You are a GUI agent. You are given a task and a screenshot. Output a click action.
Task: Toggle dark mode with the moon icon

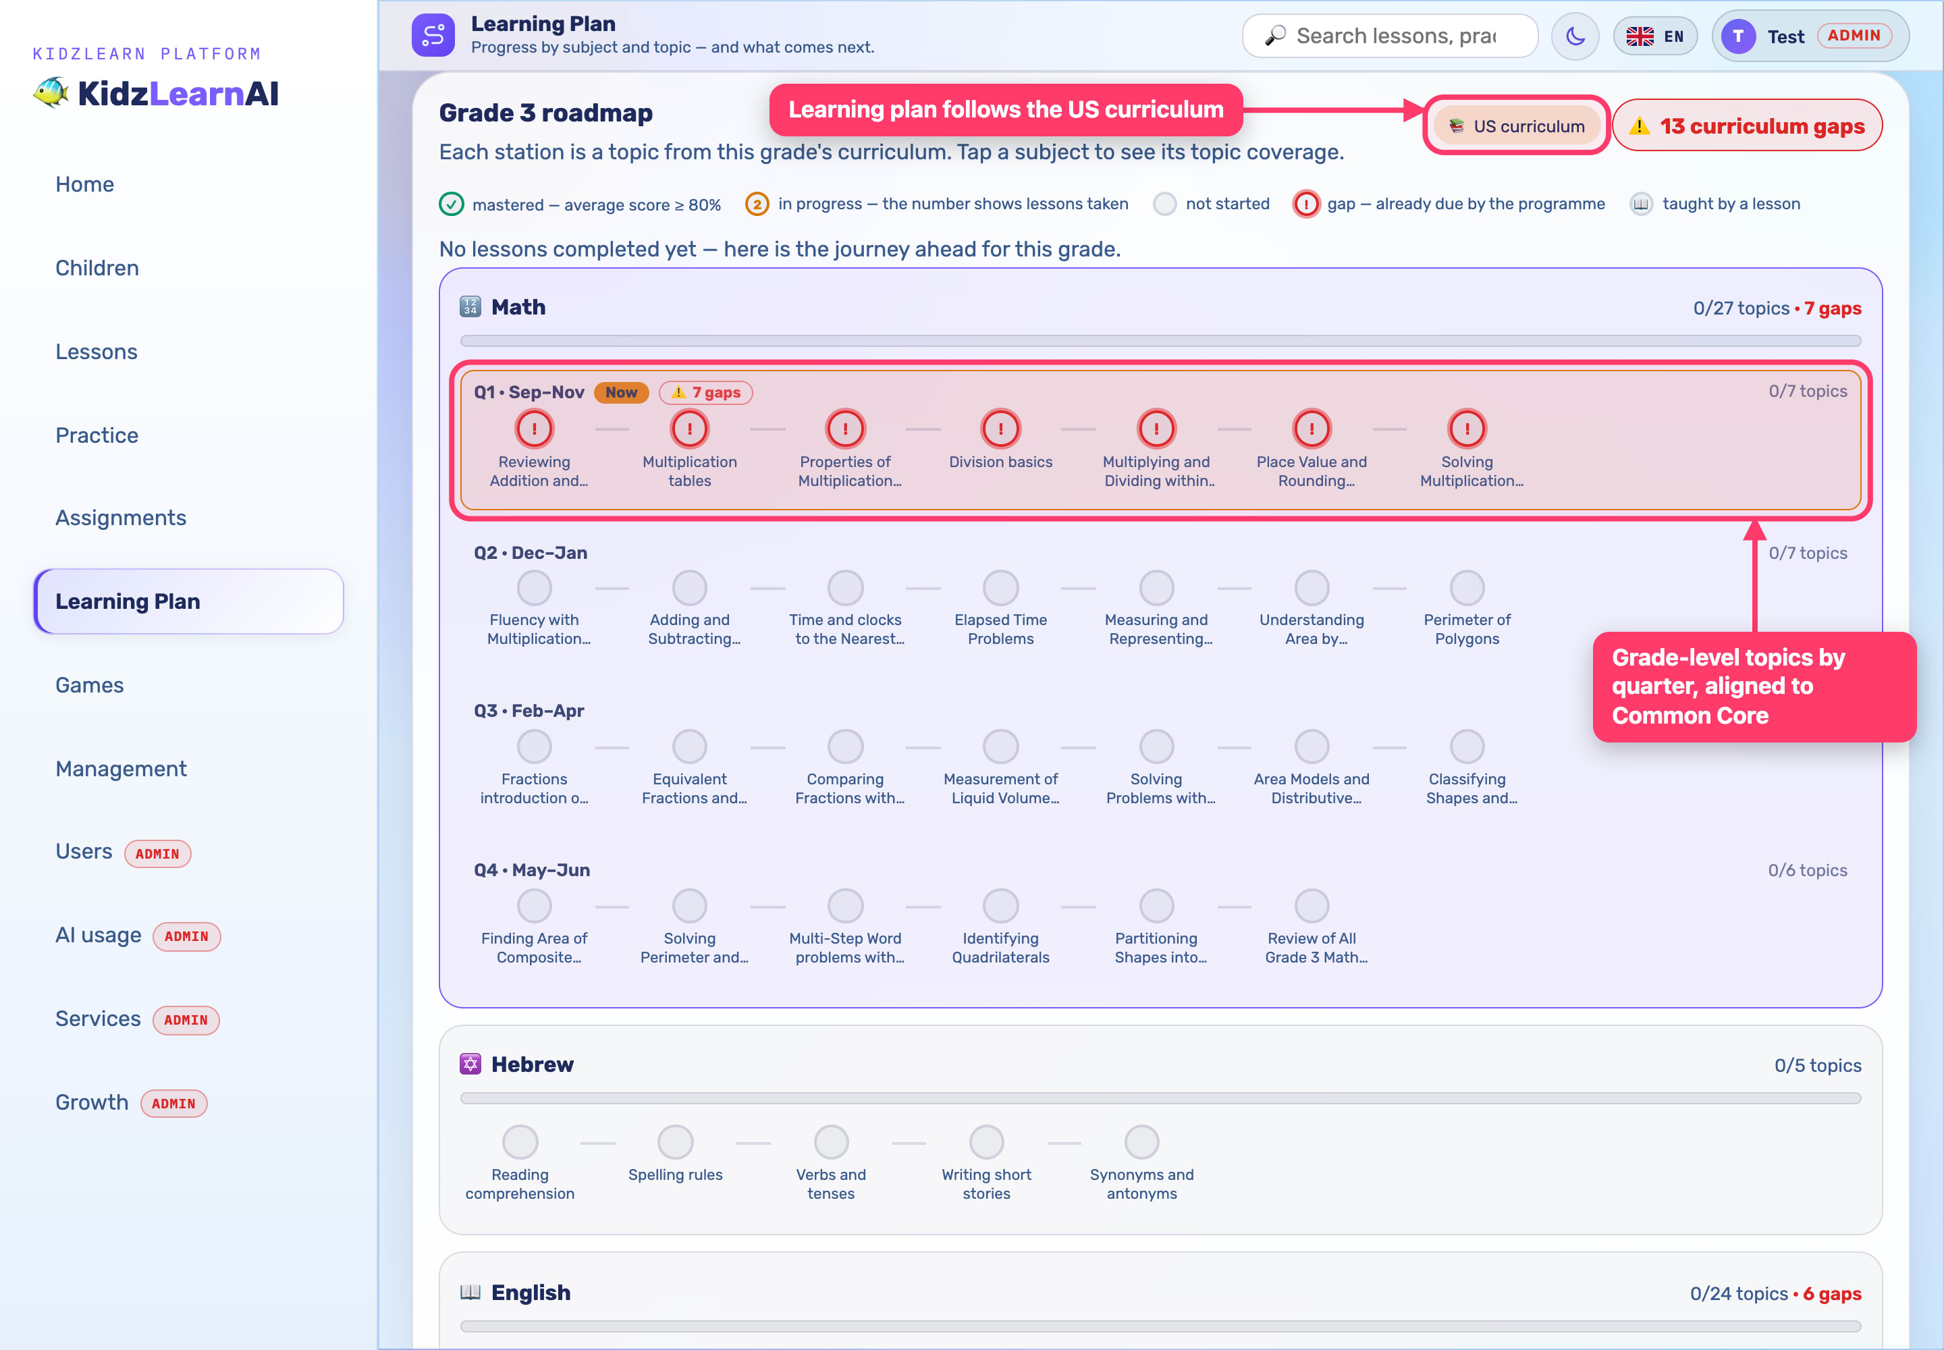pyautogui.click(x=1574, y=36)
